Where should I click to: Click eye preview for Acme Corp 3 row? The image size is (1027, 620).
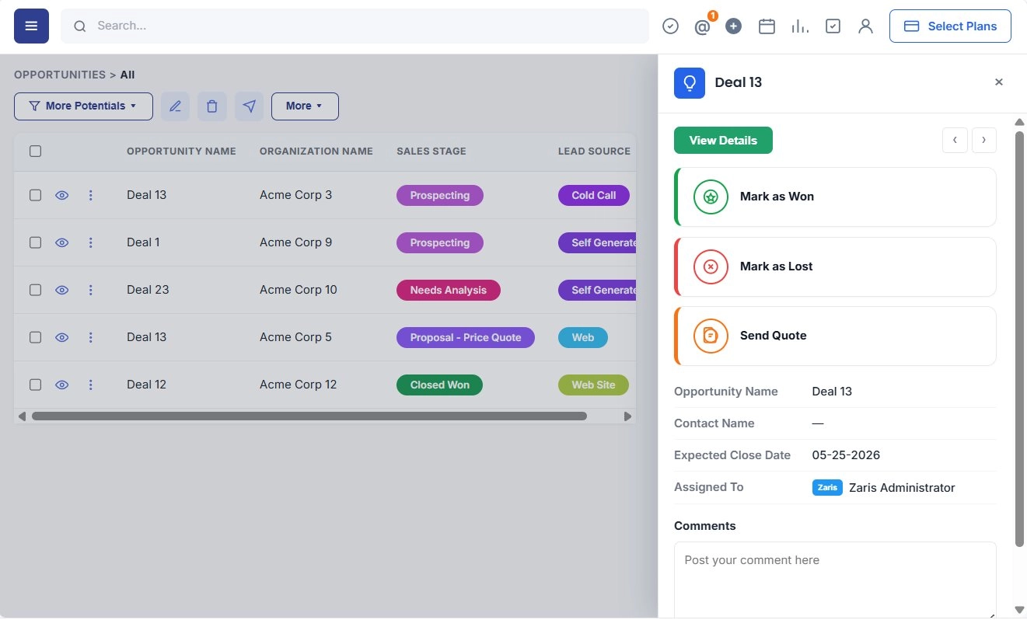pyautogui.click(x=62, y=195)
